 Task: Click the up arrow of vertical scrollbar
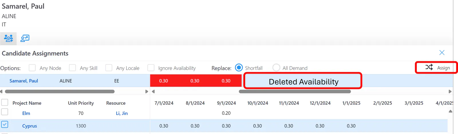450,111
